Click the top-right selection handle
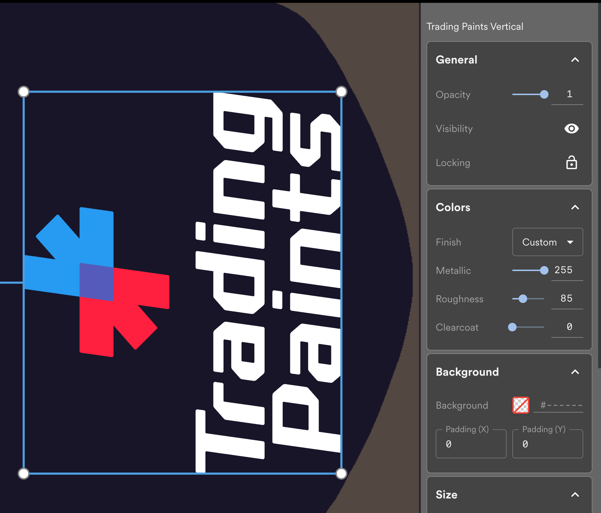The image size is (601, 513). pyautogui.click(x=341, y=92)
